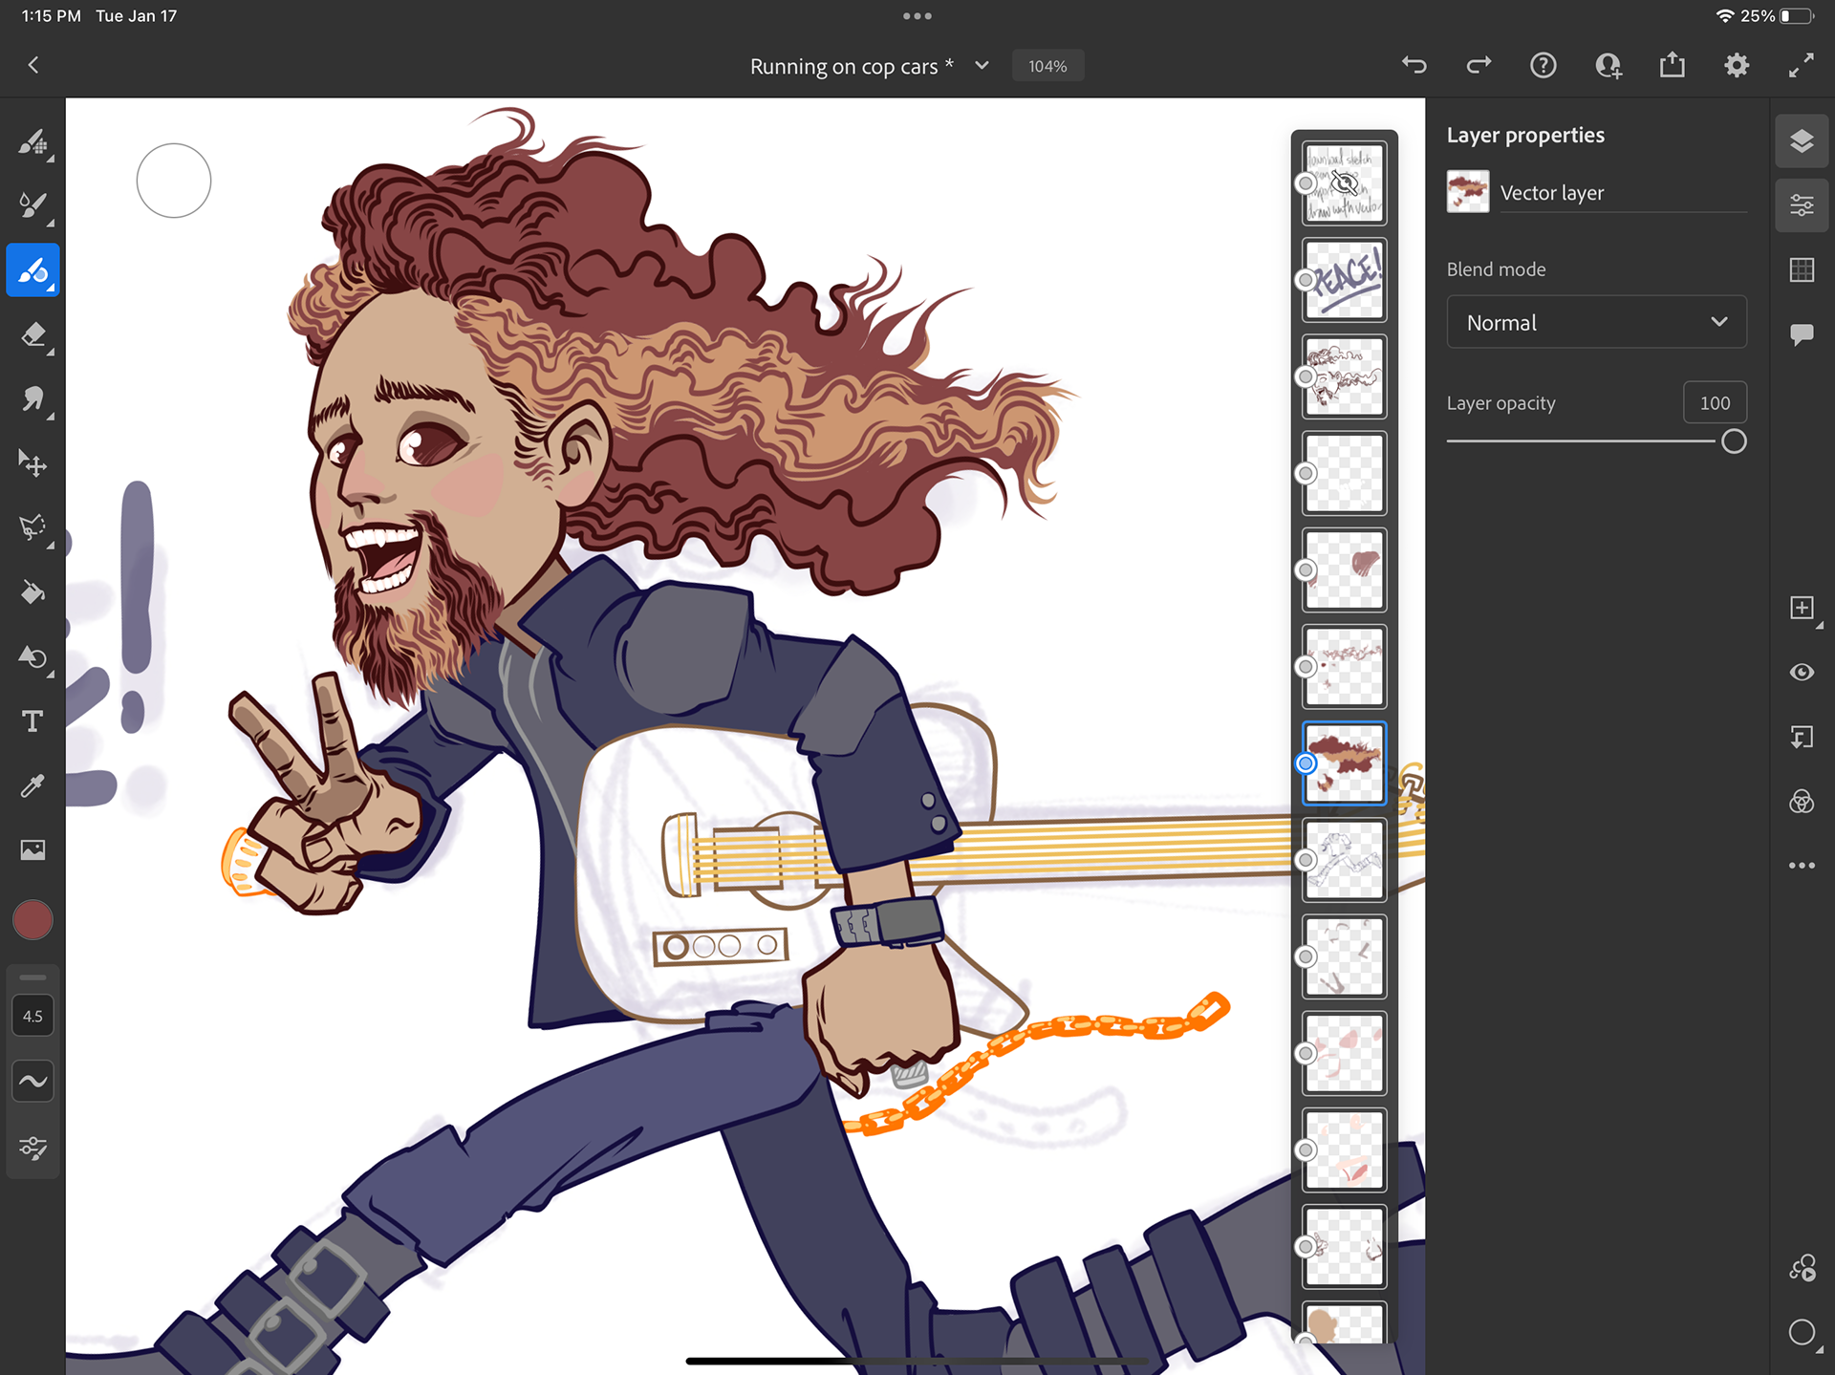The width and height of the screenshot is (1835, 1375).
Task: Open the 104% zoom level menu
Action: click(x=1047, y=66)
